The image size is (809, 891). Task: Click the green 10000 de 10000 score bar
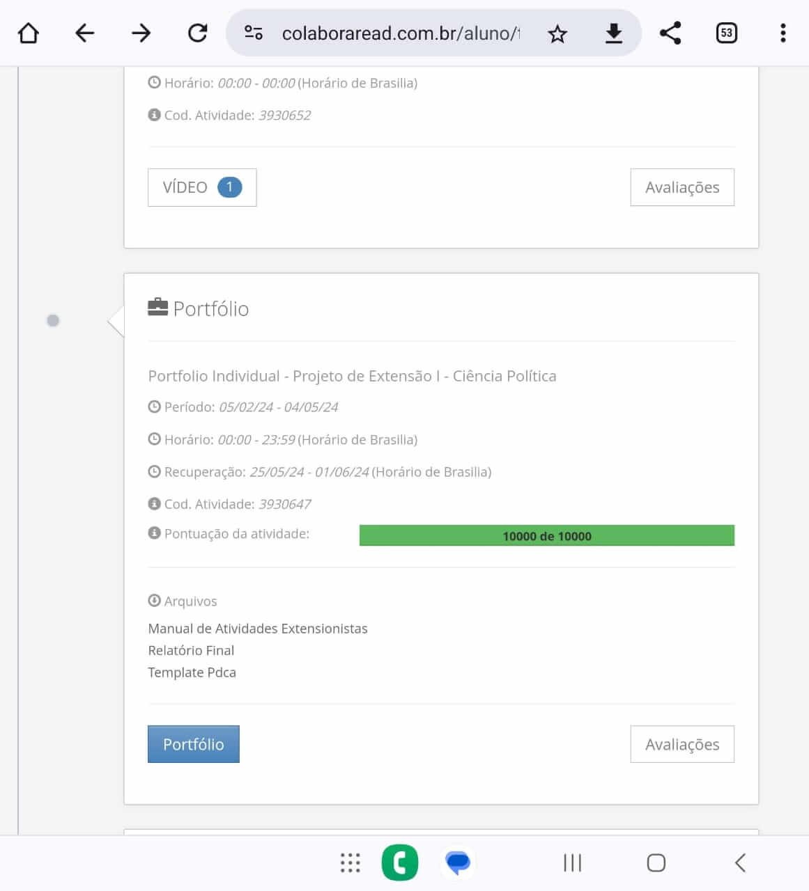[x=546, y=535]
